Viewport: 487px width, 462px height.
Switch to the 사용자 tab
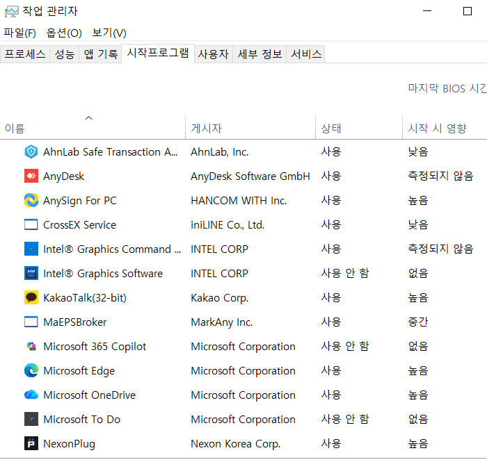(x=214, y=54)
